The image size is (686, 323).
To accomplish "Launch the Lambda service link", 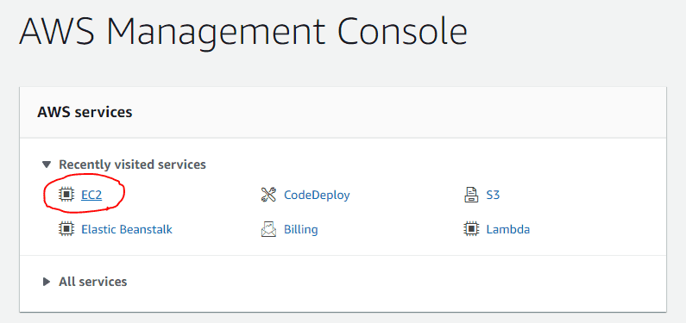I will click(508, 229).
